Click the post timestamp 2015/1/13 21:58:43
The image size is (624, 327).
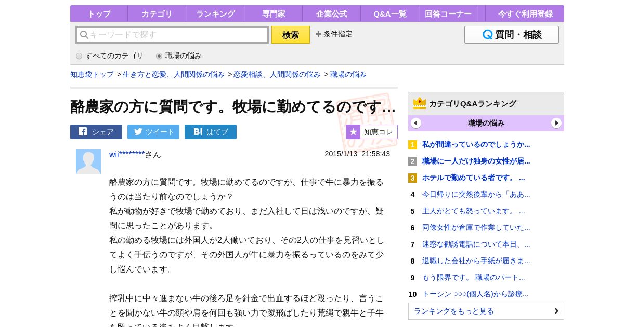357,154
